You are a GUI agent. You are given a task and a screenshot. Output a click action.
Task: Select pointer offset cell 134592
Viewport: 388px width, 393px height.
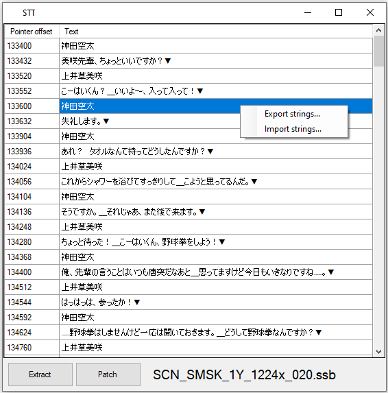coord(32,318)
